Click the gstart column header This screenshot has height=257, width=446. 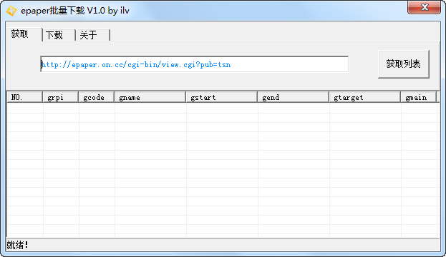click(x=222, y=97)
